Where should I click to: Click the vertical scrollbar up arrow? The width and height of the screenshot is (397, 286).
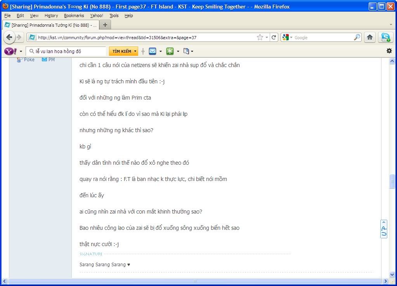[392, 61]
